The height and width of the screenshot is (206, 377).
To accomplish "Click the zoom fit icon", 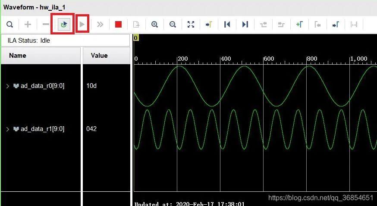I will click(191, 24).
